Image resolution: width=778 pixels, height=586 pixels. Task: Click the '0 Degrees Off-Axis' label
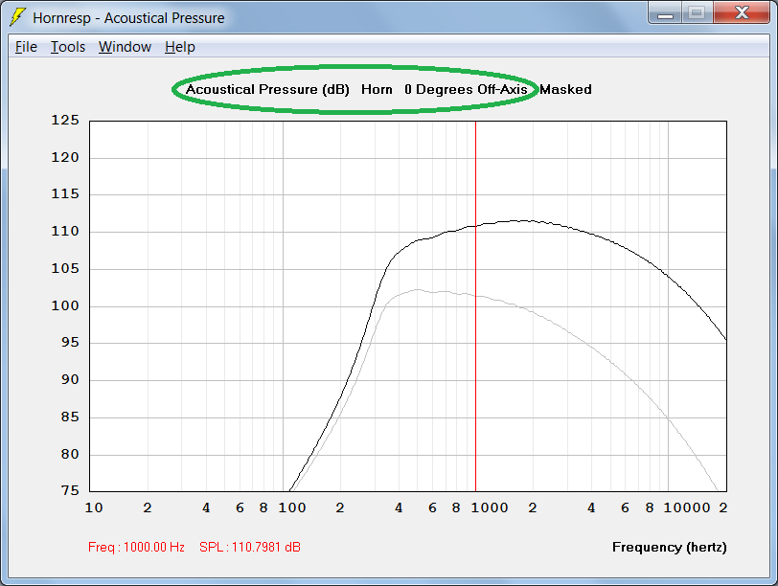click(466, 89)
